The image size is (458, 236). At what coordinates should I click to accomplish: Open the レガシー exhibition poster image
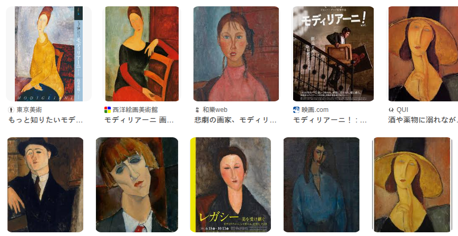click(231, 184)
